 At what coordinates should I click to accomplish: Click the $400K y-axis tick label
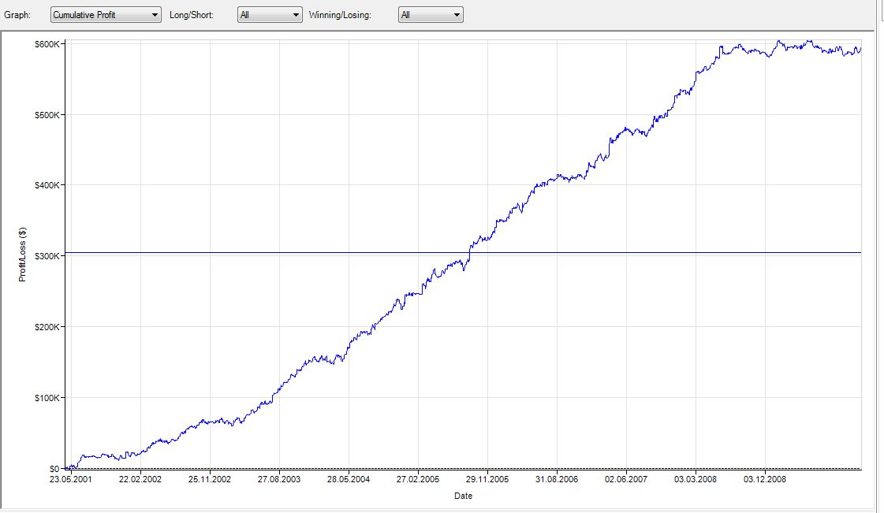(46, 185)
